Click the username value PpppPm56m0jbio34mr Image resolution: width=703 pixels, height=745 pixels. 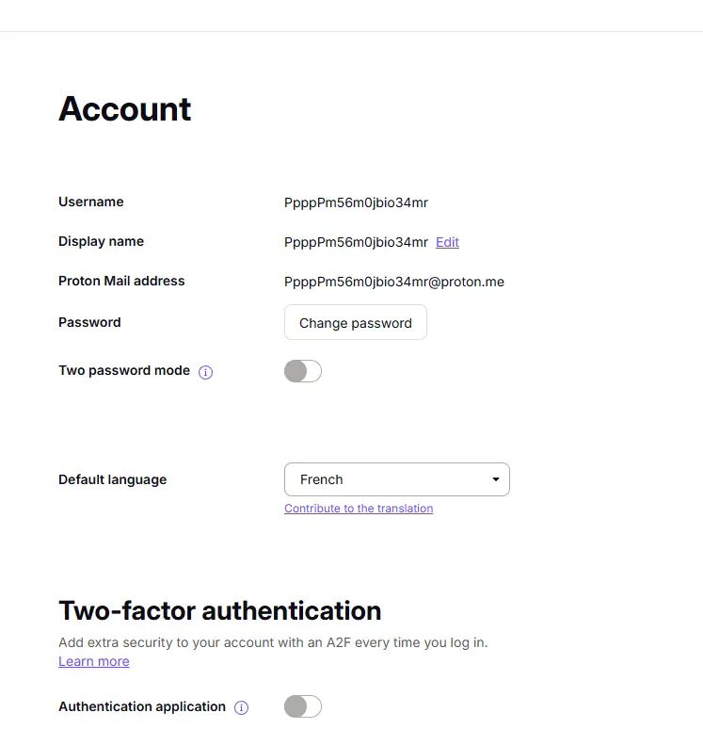(356, 202)
